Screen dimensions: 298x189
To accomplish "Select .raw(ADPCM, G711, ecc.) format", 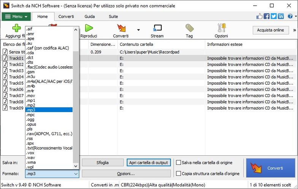I will pyautogui.click(x=49, y=134).
